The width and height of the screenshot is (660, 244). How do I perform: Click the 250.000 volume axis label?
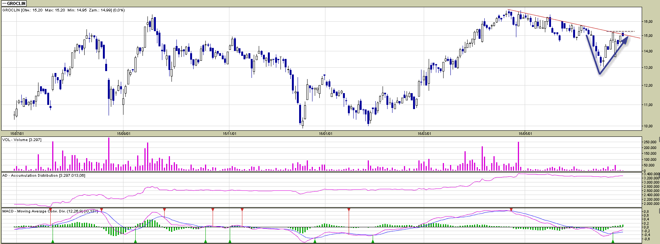tap(650, 142)
